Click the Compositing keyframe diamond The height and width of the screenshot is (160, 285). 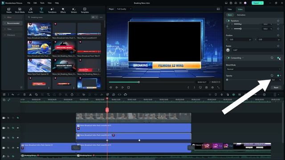tap(278, 58)
